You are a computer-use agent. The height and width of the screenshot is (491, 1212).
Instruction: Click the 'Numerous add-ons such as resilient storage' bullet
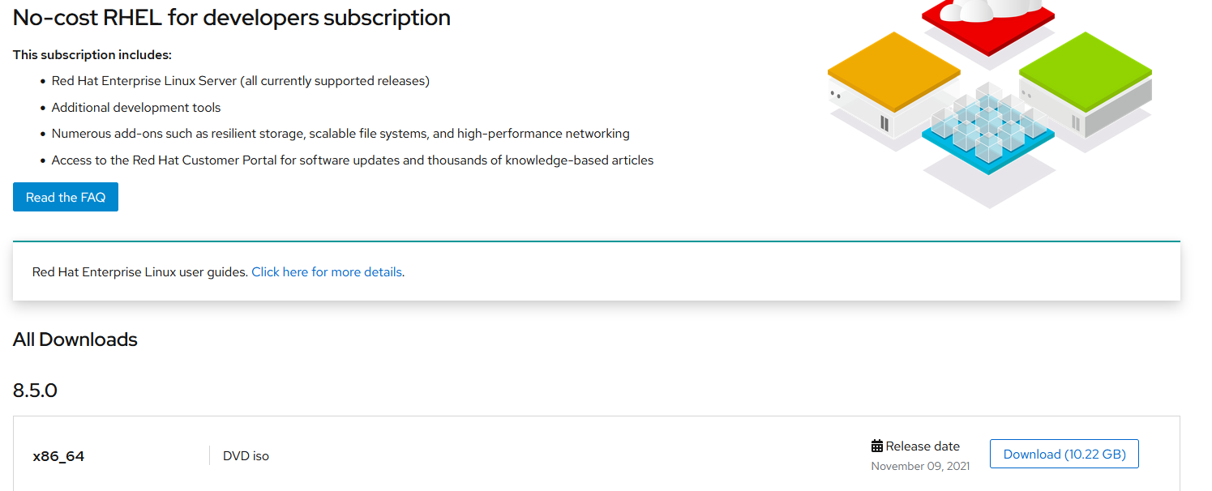340,134
